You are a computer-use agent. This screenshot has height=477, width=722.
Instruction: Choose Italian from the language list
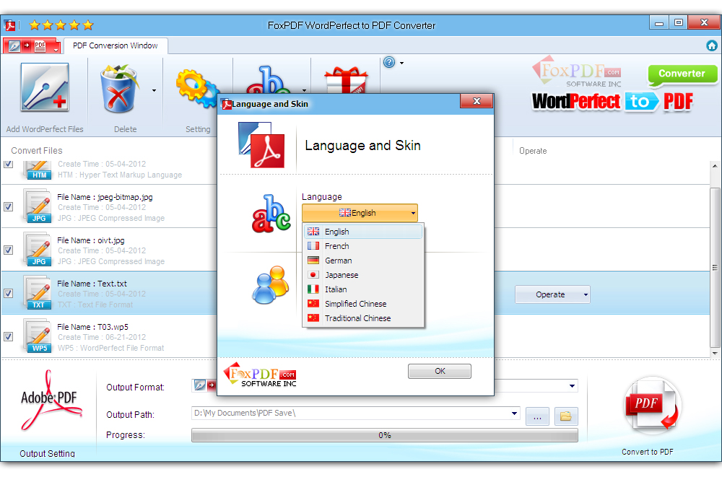pos(363,289)
